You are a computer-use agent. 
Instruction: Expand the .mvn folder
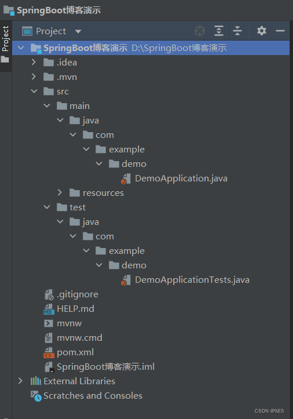(x=34, y=76)
